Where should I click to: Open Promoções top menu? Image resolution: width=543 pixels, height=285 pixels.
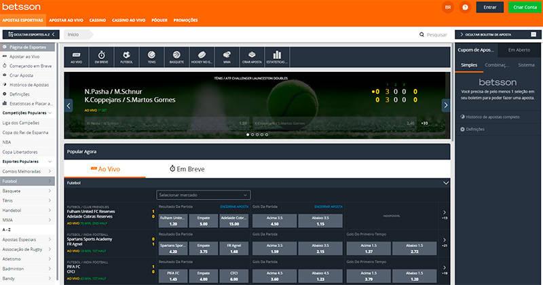(x=185, y=20)
